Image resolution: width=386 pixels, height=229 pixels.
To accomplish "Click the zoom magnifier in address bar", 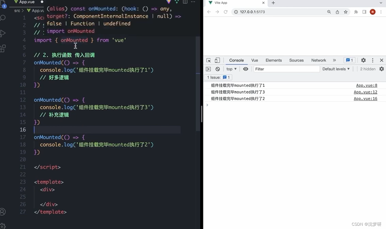I will [329, 12].
